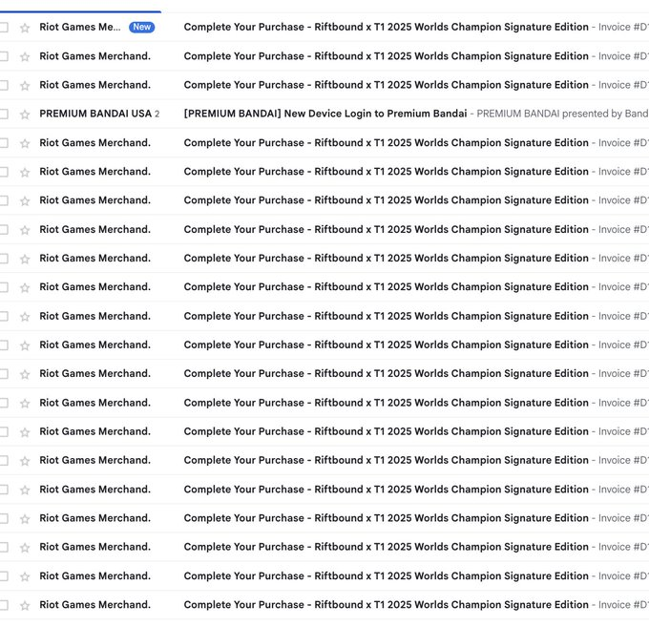This screenshot has height=626, width=649.
Task: Click the PREMIUM BANDAI USA sender name
Action: (95, 114)
